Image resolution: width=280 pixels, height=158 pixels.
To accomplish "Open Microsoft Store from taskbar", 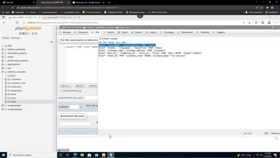I will pyautogui.click(x=89, y=155).
